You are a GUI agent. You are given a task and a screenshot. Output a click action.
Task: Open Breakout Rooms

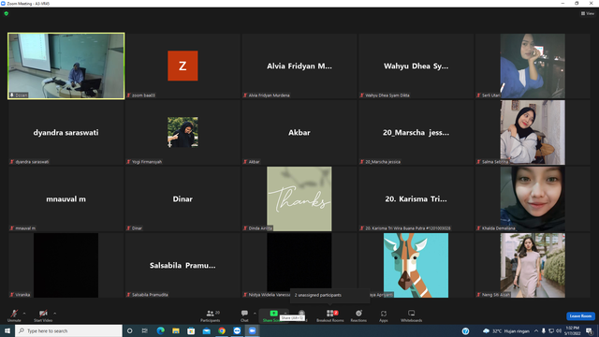click(330, 315)
